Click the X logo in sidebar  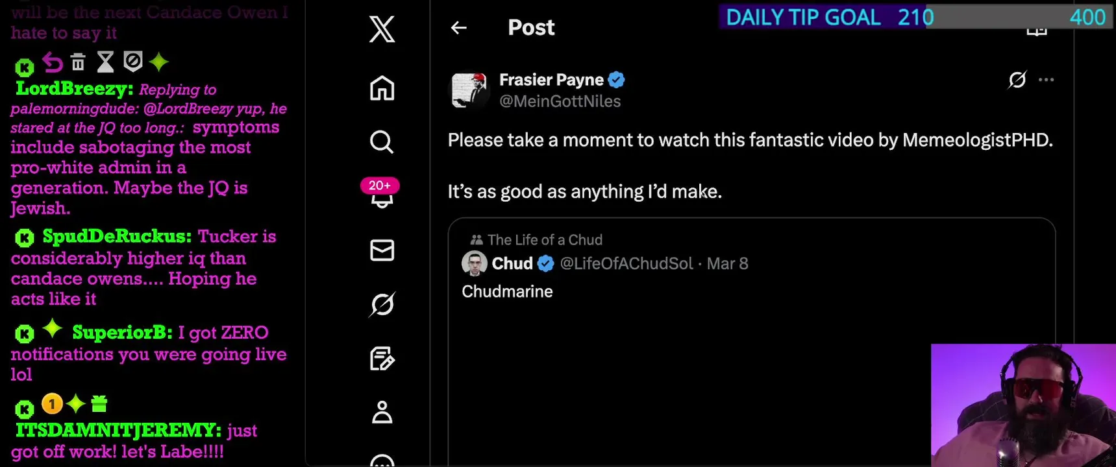click(x=382, y=29)
